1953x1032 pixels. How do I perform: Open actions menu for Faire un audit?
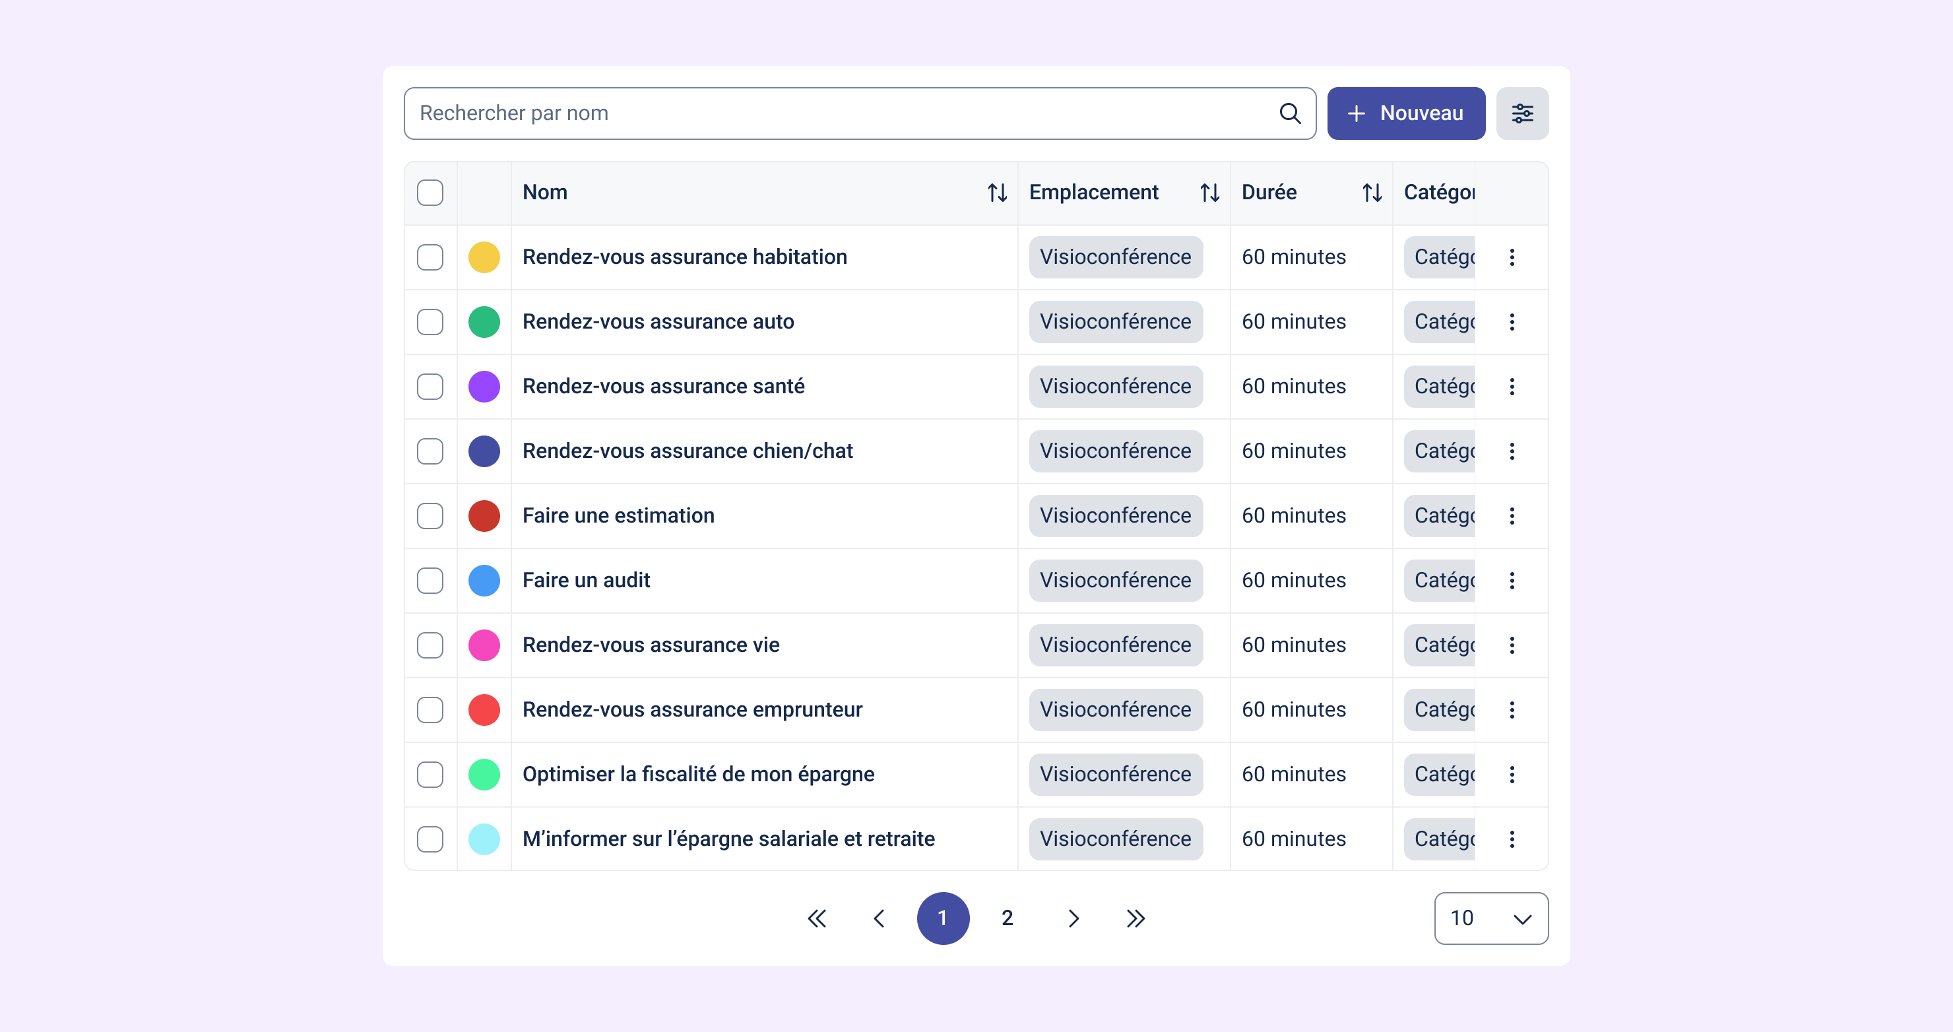(x=1511, y=581)
